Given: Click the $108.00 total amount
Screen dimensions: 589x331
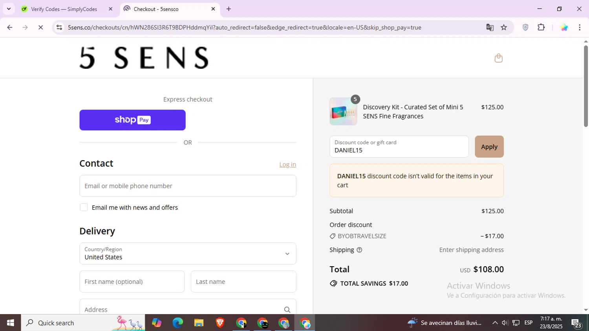Looking at the screenshot, I should tap(488, 269).
